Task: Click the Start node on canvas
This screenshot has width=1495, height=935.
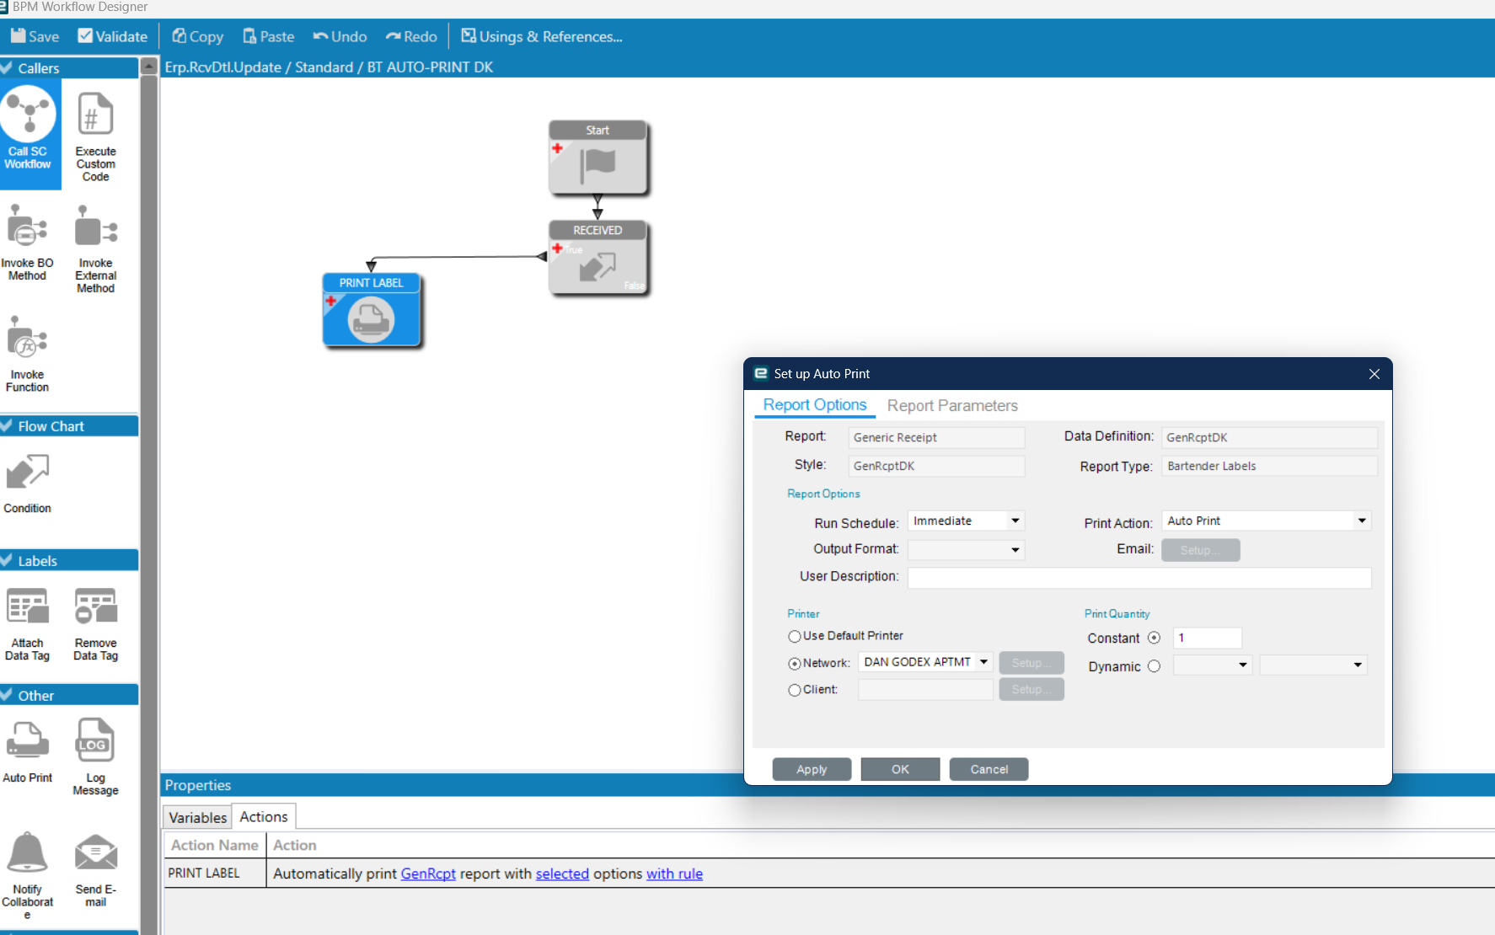Action: tap(598, 158)
